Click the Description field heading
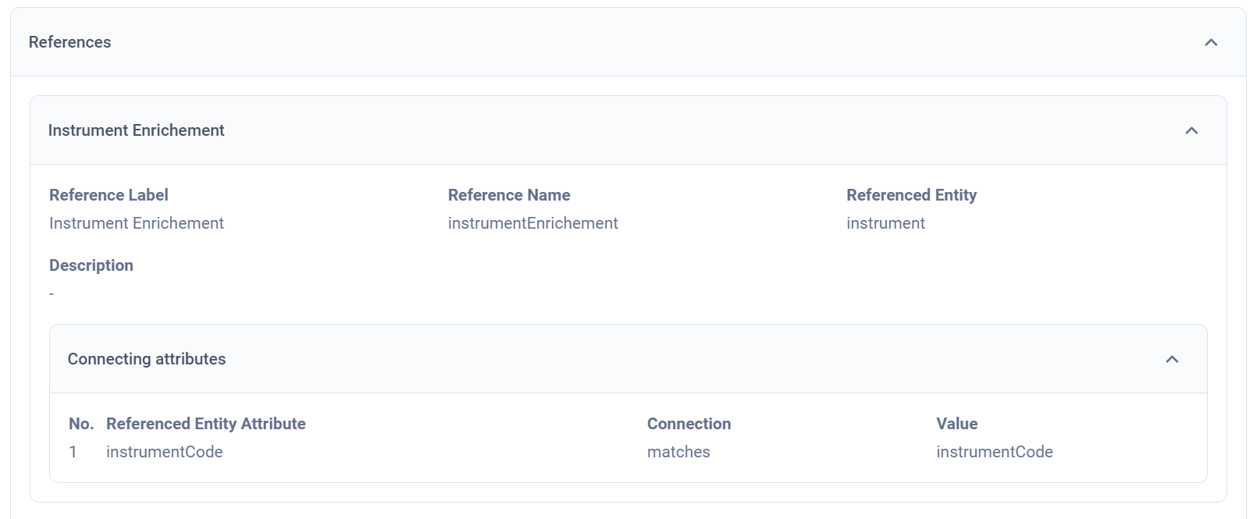 91,265
